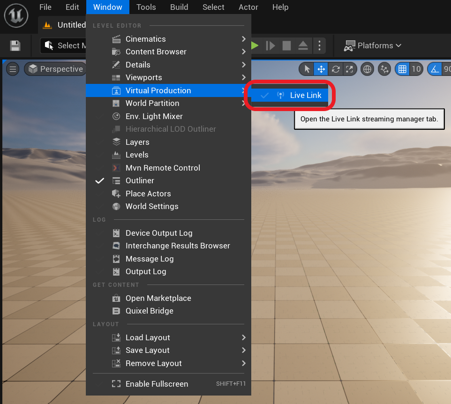Viewport: 451px width, 404px height.
Task: Open the Tools menu
Action: click(146, 7)
